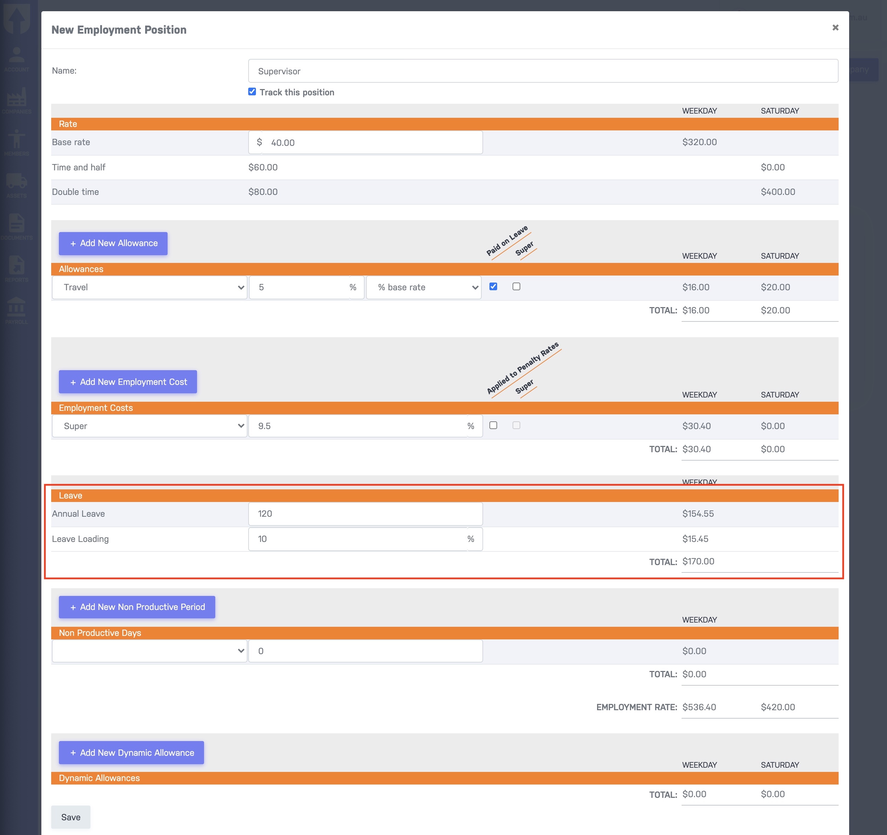
Task: Open the Members sidebar icon
Action: 16,142
